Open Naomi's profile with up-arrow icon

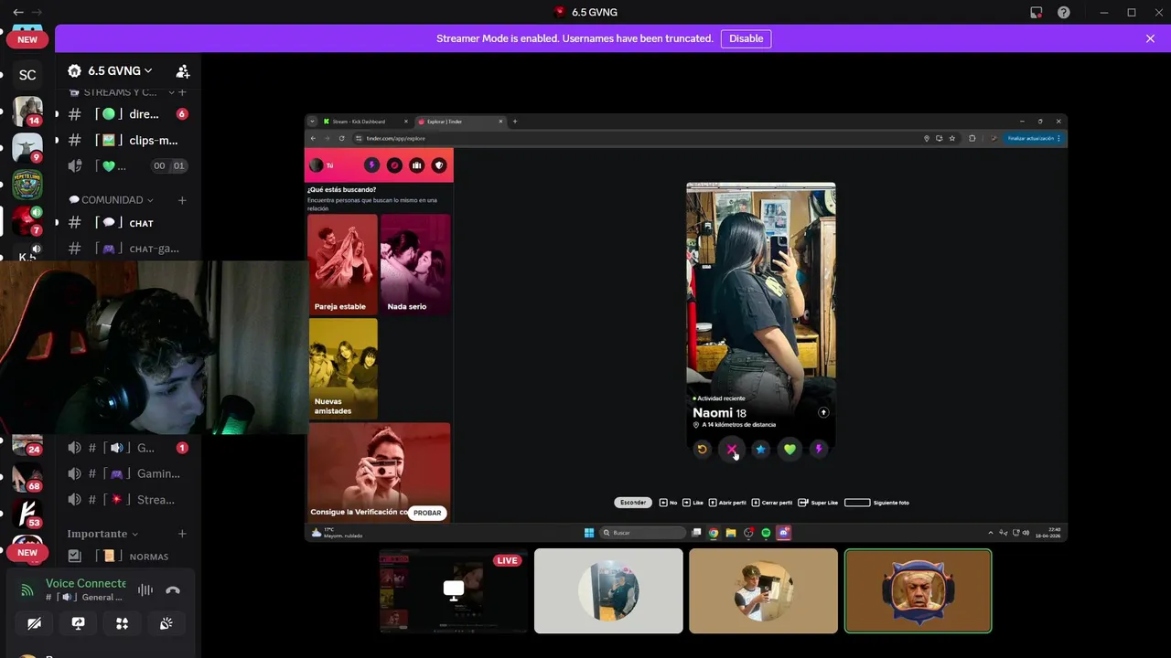point(823,413)
